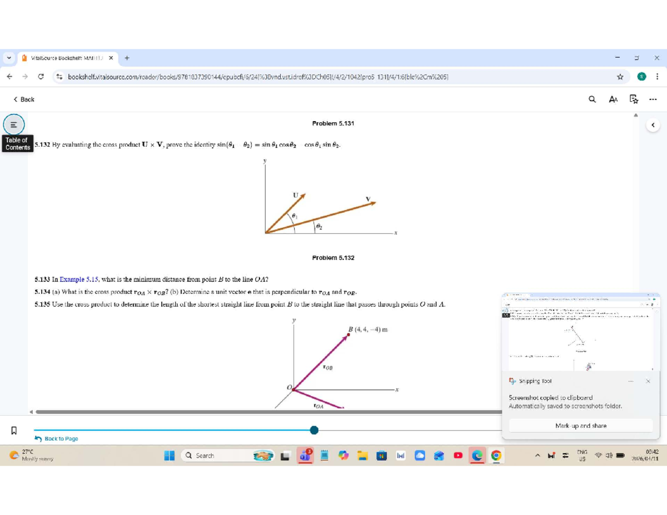Open the notebook highlights icon
The image size is (667, 515).
tap(633, 99)
